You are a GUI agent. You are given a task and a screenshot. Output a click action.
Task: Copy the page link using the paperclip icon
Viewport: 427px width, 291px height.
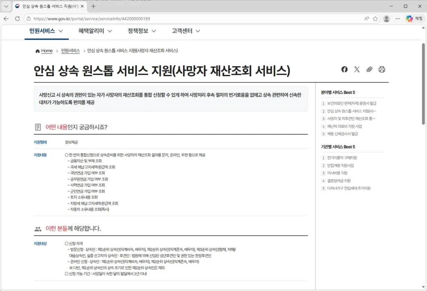click(x=369, y=70)
